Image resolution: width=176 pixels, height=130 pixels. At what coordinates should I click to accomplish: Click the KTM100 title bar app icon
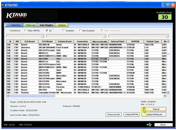[3, 5]
